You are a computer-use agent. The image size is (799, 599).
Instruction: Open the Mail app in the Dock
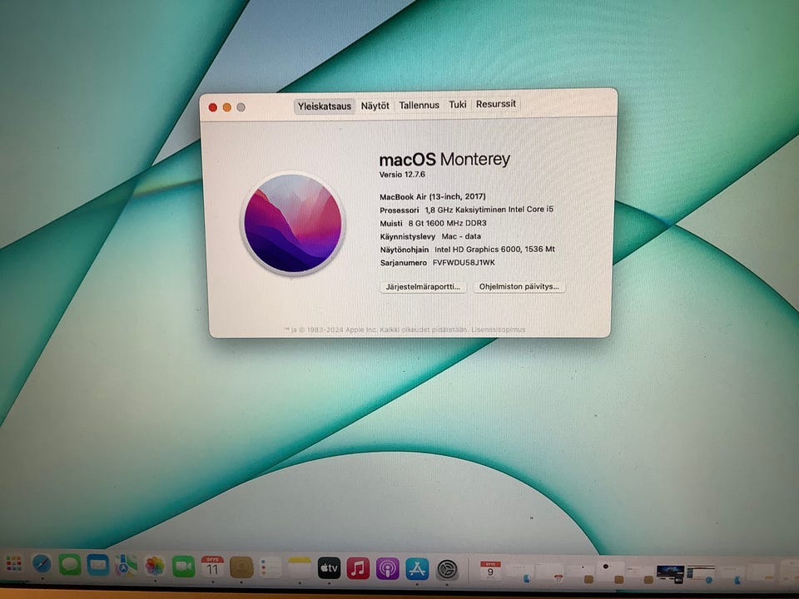98,565
